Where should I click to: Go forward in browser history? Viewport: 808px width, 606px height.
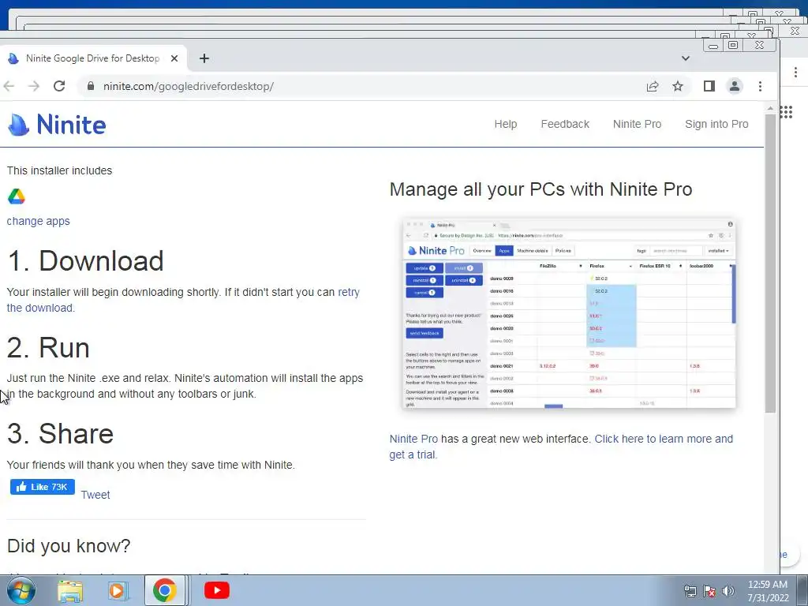tap(34, 86)
